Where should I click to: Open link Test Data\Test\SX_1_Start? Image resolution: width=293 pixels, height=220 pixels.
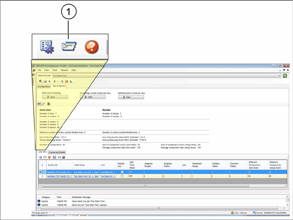click(86, 172)
